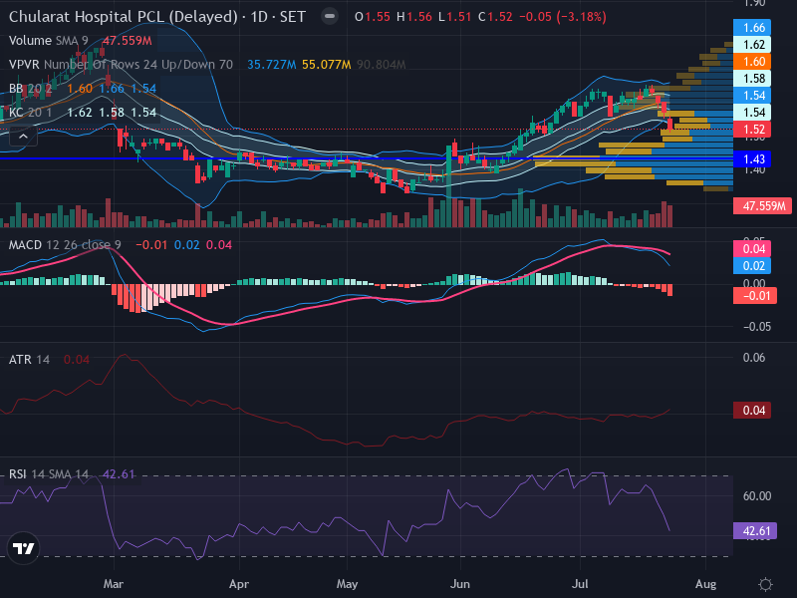The image size is (797, 598).
Task: Click the 1.58 Keltner middle price label
Action: tap(752, 79)
